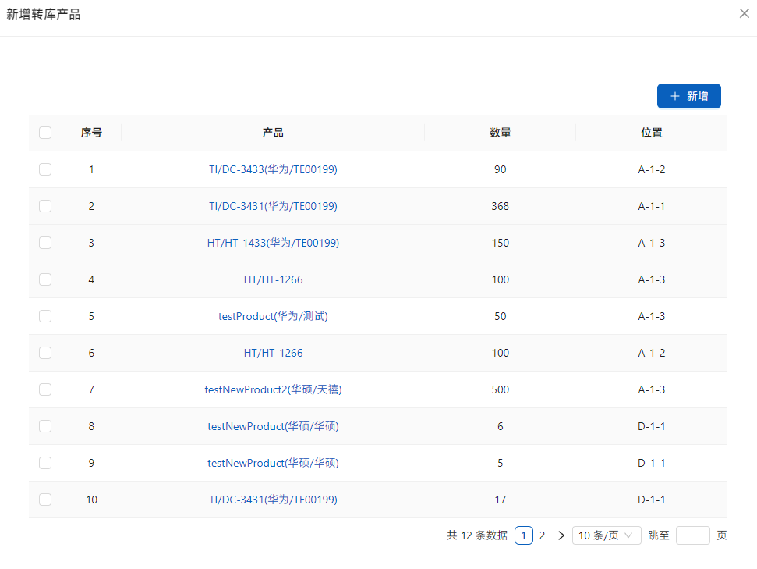
Task: Open HT/HT-1433(华为/TE00199) product link
Action: (273, 243)
